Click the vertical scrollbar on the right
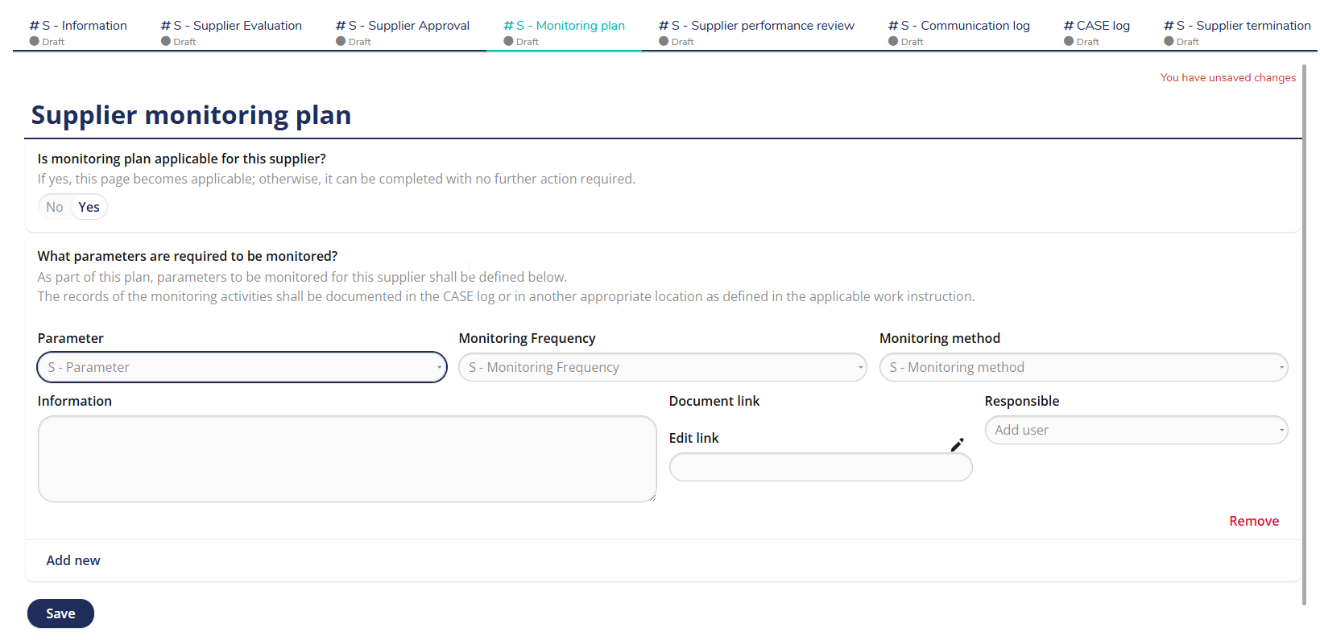This screenshot has width=1320, height=640. point(1304,322)
